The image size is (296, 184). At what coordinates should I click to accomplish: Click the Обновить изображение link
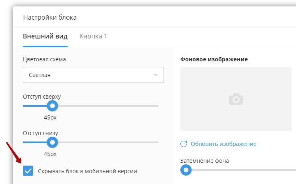223,144
